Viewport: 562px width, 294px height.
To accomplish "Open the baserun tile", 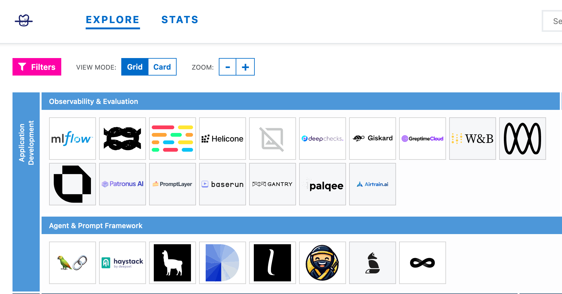I will (x=223, y=184).
